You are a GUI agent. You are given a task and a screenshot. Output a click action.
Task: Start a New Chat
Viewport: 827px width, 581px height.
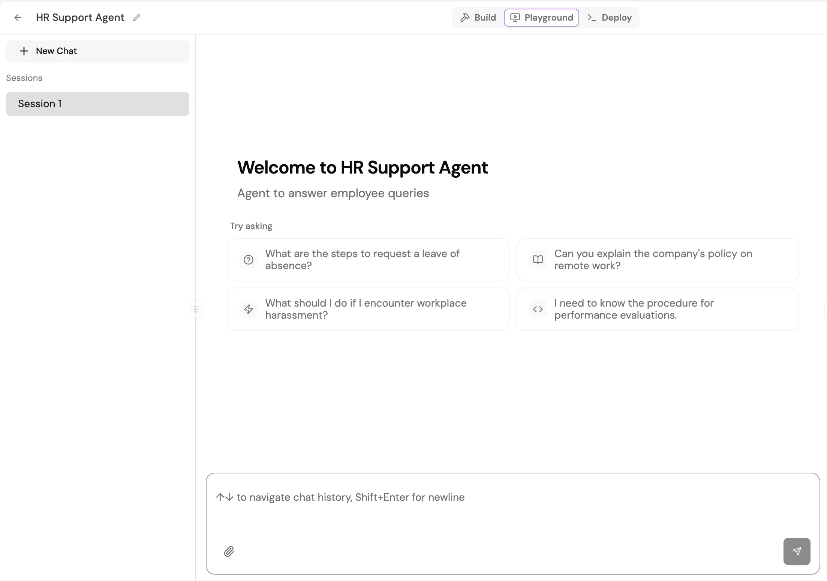(97, 51)
